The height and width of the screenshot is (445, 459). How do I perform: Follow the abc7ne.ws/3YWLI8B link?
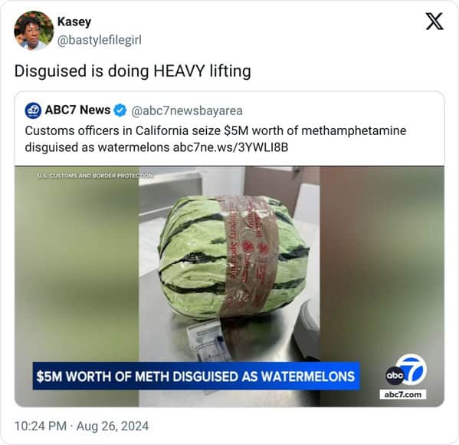tap(231, 147)
